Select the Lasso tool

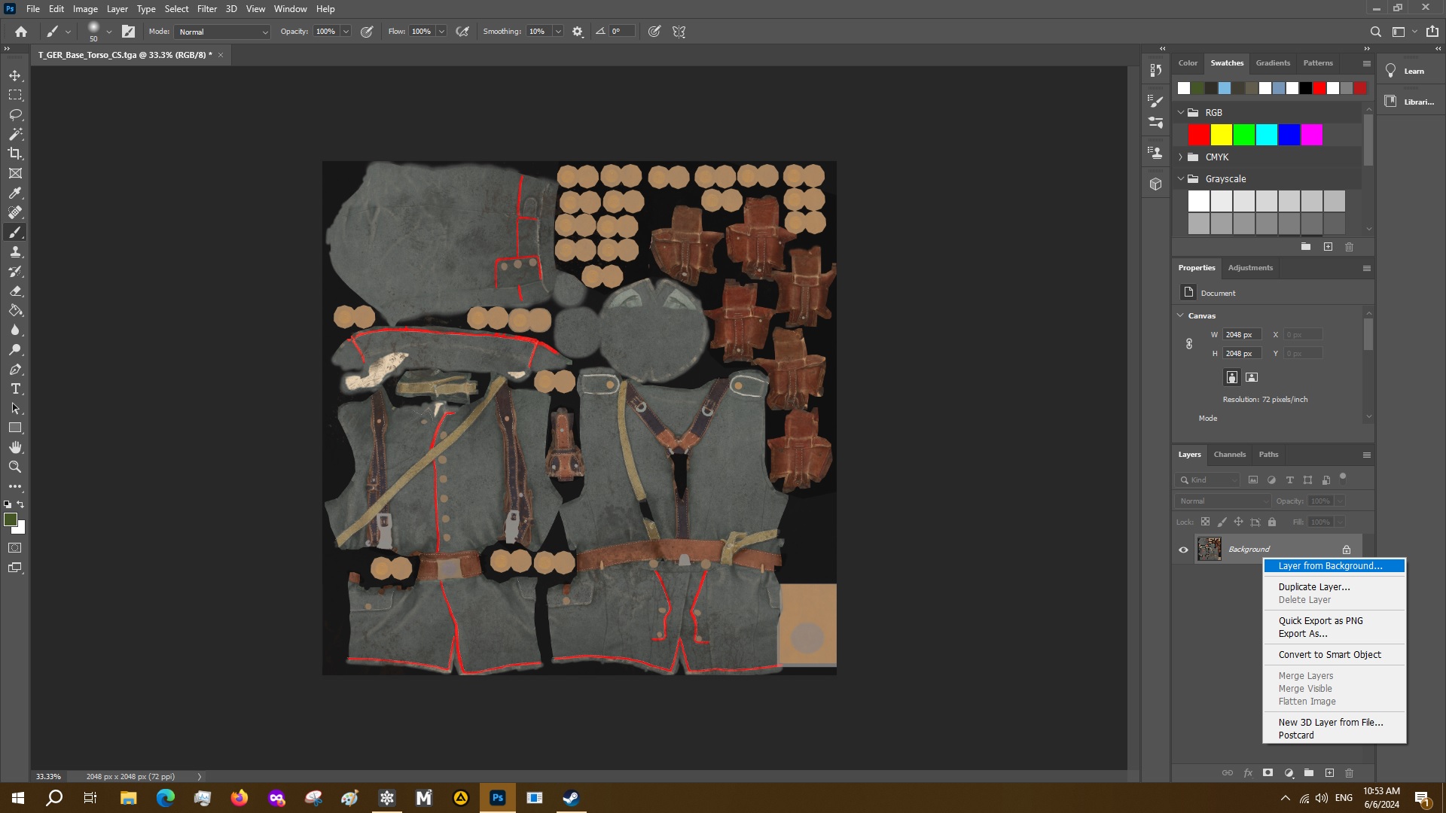(15, 114)
